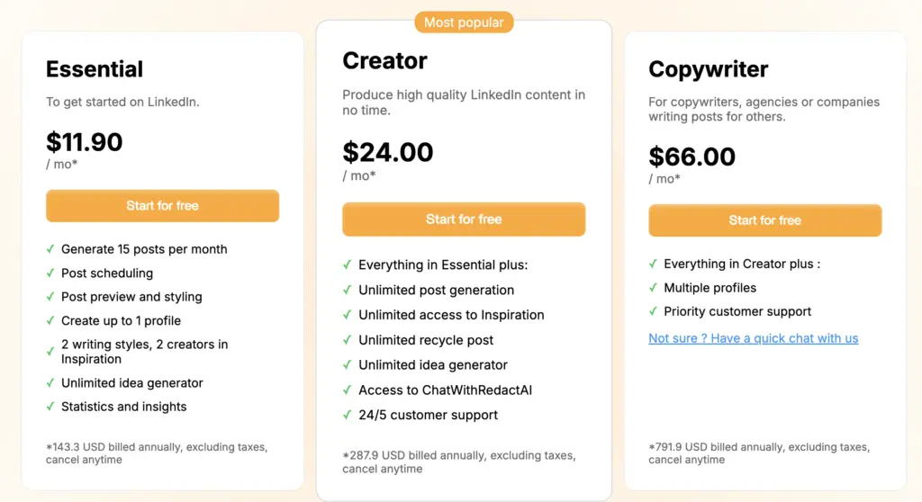
Task: Select the Essential plan heading
Action: pyautogui.click(x=95, y=69)
